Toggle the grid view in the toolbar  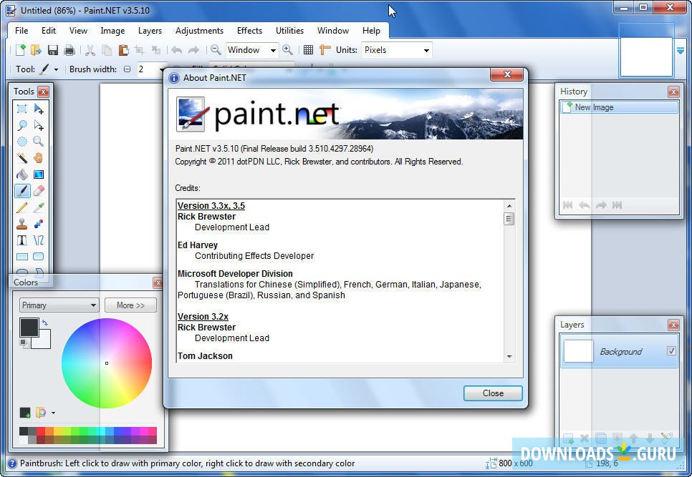click(308, 50)
